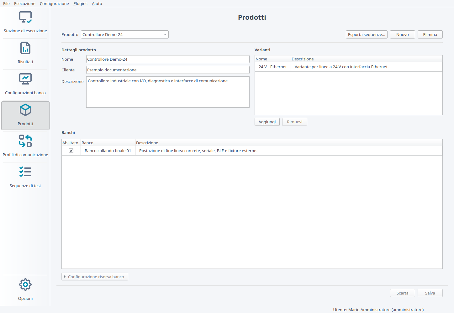
Task: Save changes with Salva button
Action: 430,293
